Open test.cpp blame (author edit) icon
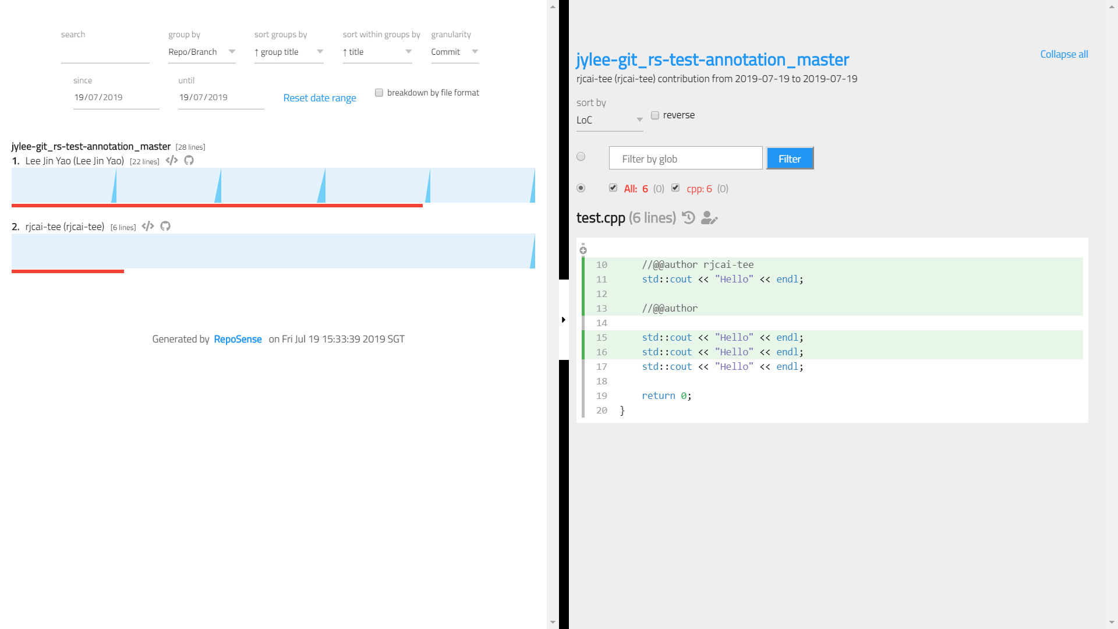Screen dimensions: 1118x629 [x=709, y=218]
